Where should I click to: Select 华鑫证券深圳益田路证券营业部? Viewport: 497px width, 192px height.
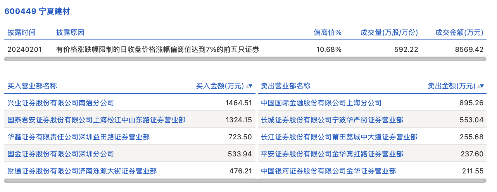pos(79,137)
